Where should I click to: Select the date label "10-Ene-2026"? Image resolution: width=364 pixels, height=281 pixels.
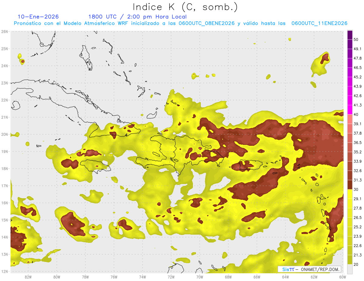38,17
